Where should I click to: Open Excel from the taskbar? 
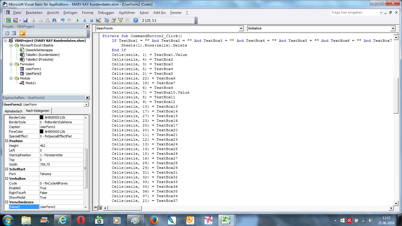(226, 220)
